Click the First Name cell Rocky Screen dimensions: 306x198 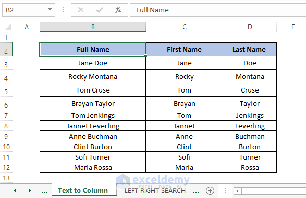[184, 76]
